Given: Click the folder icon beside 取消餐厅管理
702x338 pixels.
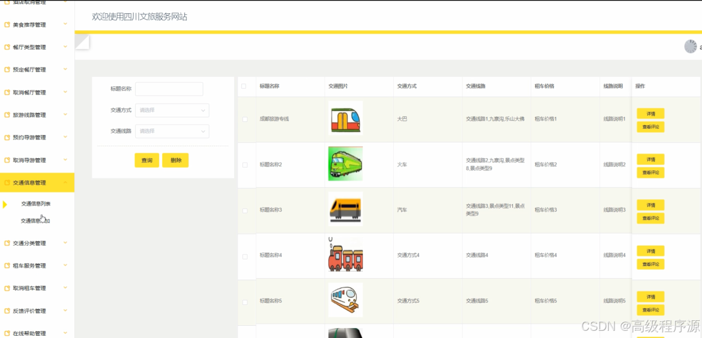Looking at the screenshot, I should 7,92.
